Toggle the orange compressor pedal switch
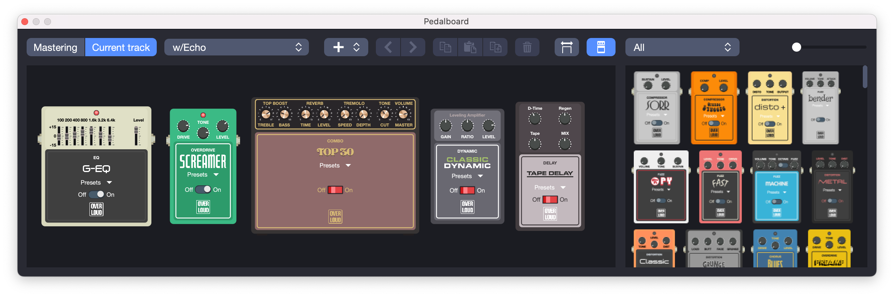Image resolution: width=894 pixels, height=297 pixels. coord(714,123)
